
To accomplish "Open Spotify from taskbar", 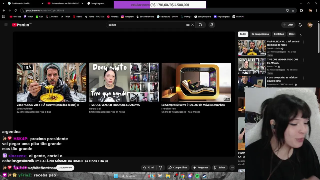I will 197,176.
